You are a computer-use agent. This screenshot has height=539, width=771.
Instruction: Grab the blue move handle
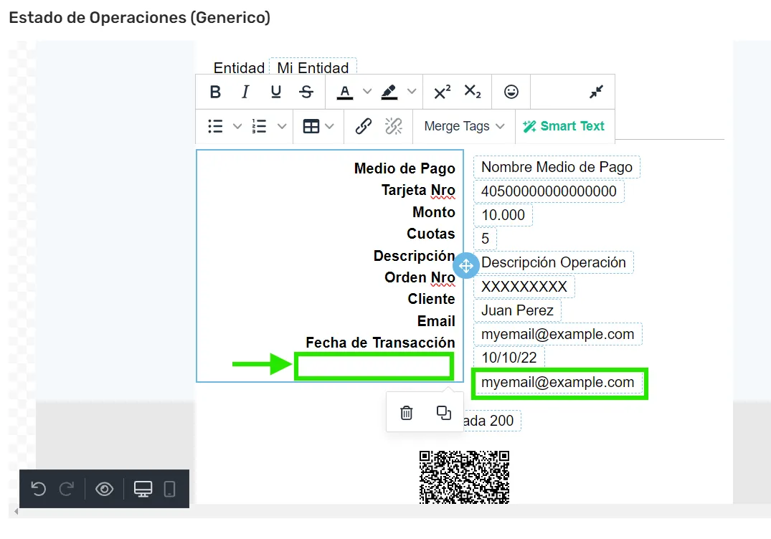click(x=466, y=266)
